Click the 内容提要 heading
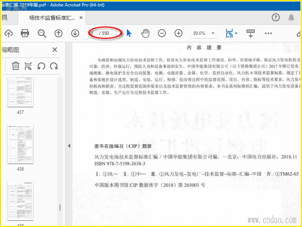This screenshot has height=227, width=302. click(x=204, y=48)
